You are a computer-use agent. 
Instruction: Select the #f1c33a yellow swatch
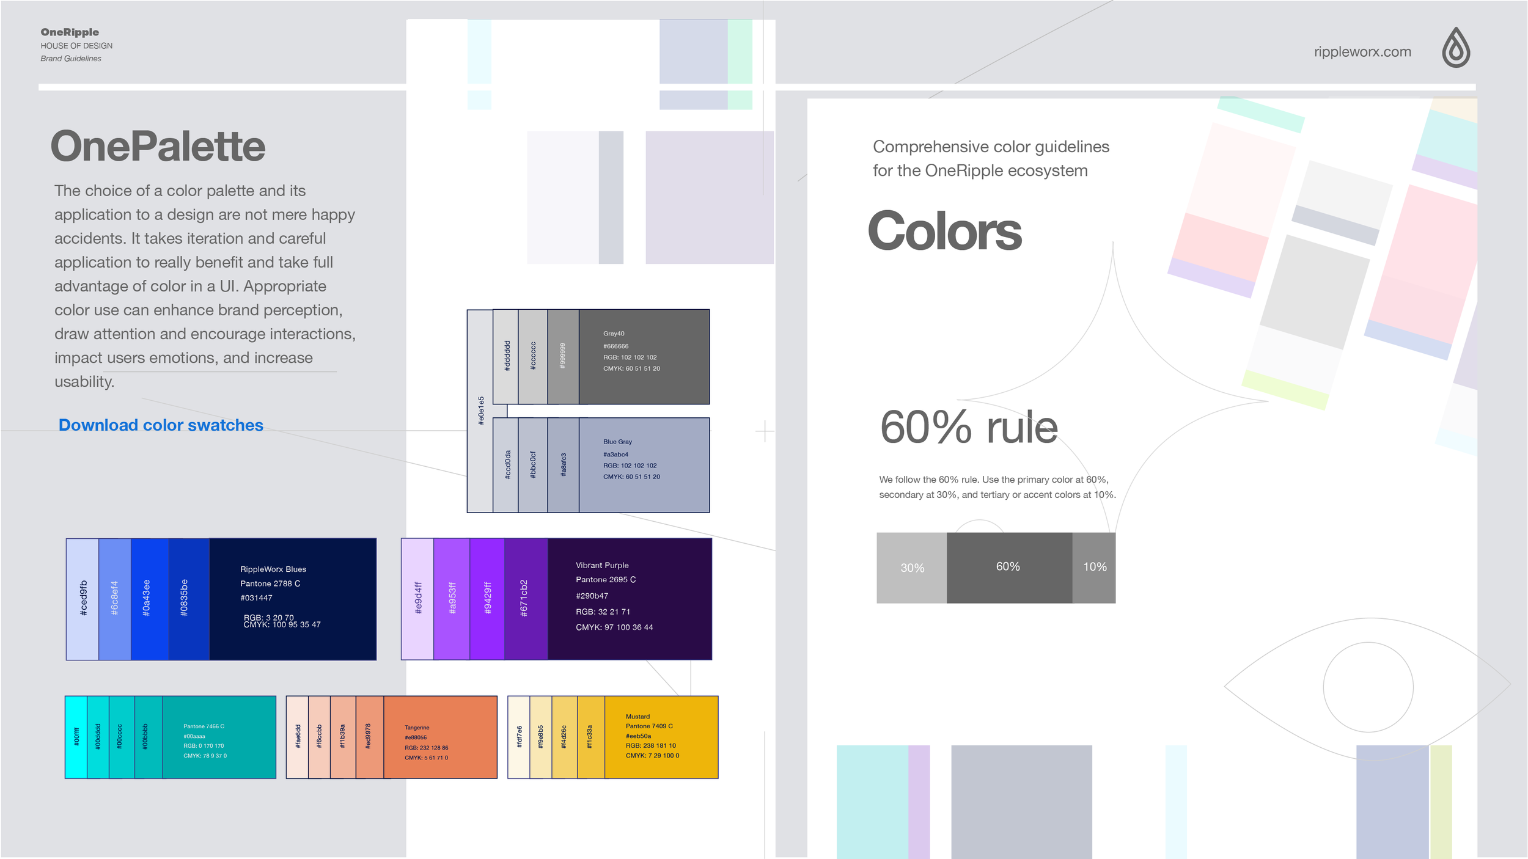click(x=591, y=737)
